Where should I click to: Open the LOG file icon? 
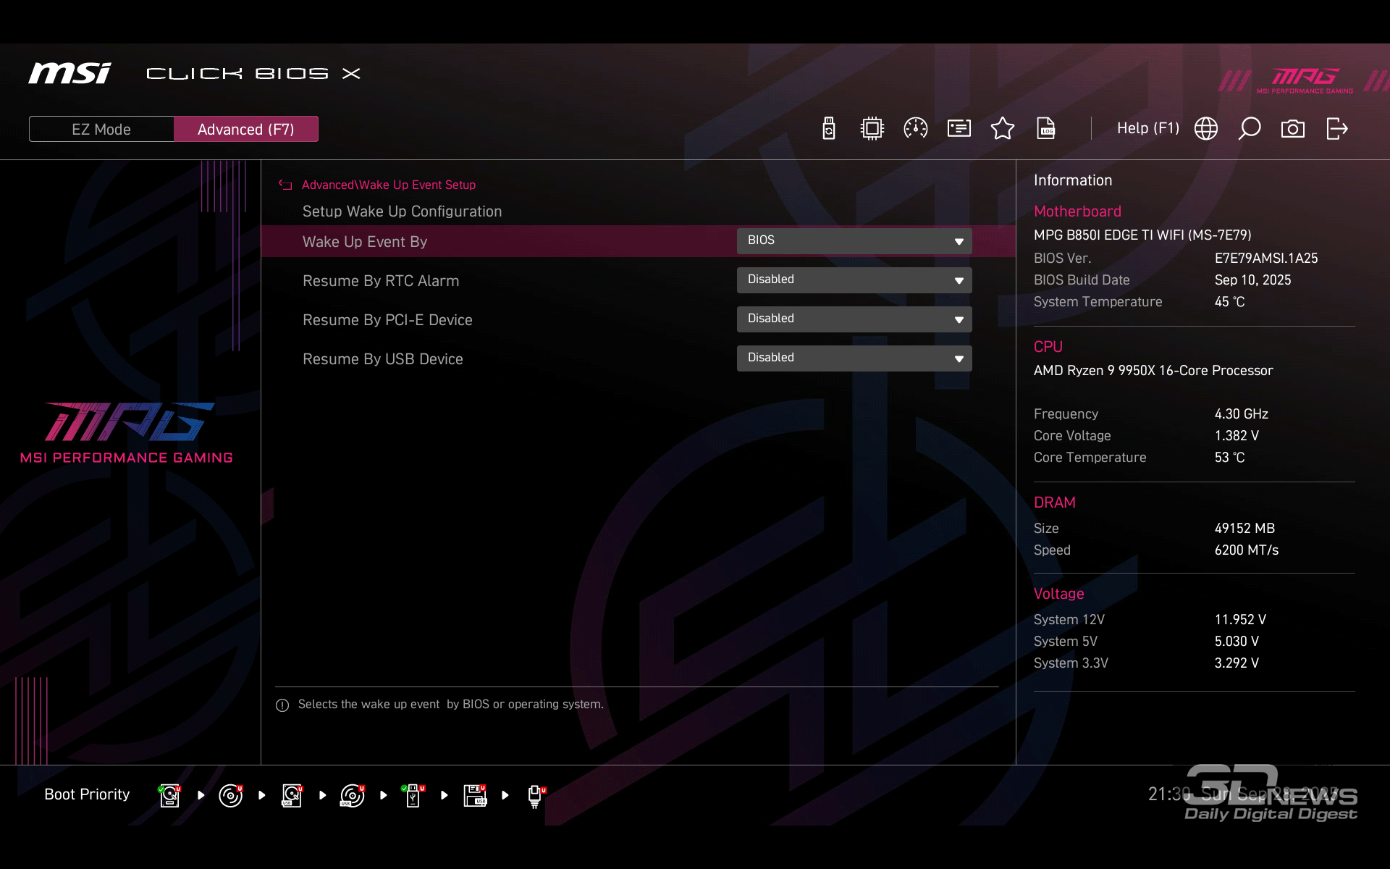[x=1046, y=129]
